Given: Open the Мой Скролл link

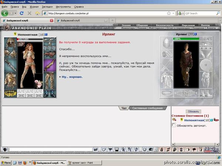Looking at the screenshot, I should [156, 28].
